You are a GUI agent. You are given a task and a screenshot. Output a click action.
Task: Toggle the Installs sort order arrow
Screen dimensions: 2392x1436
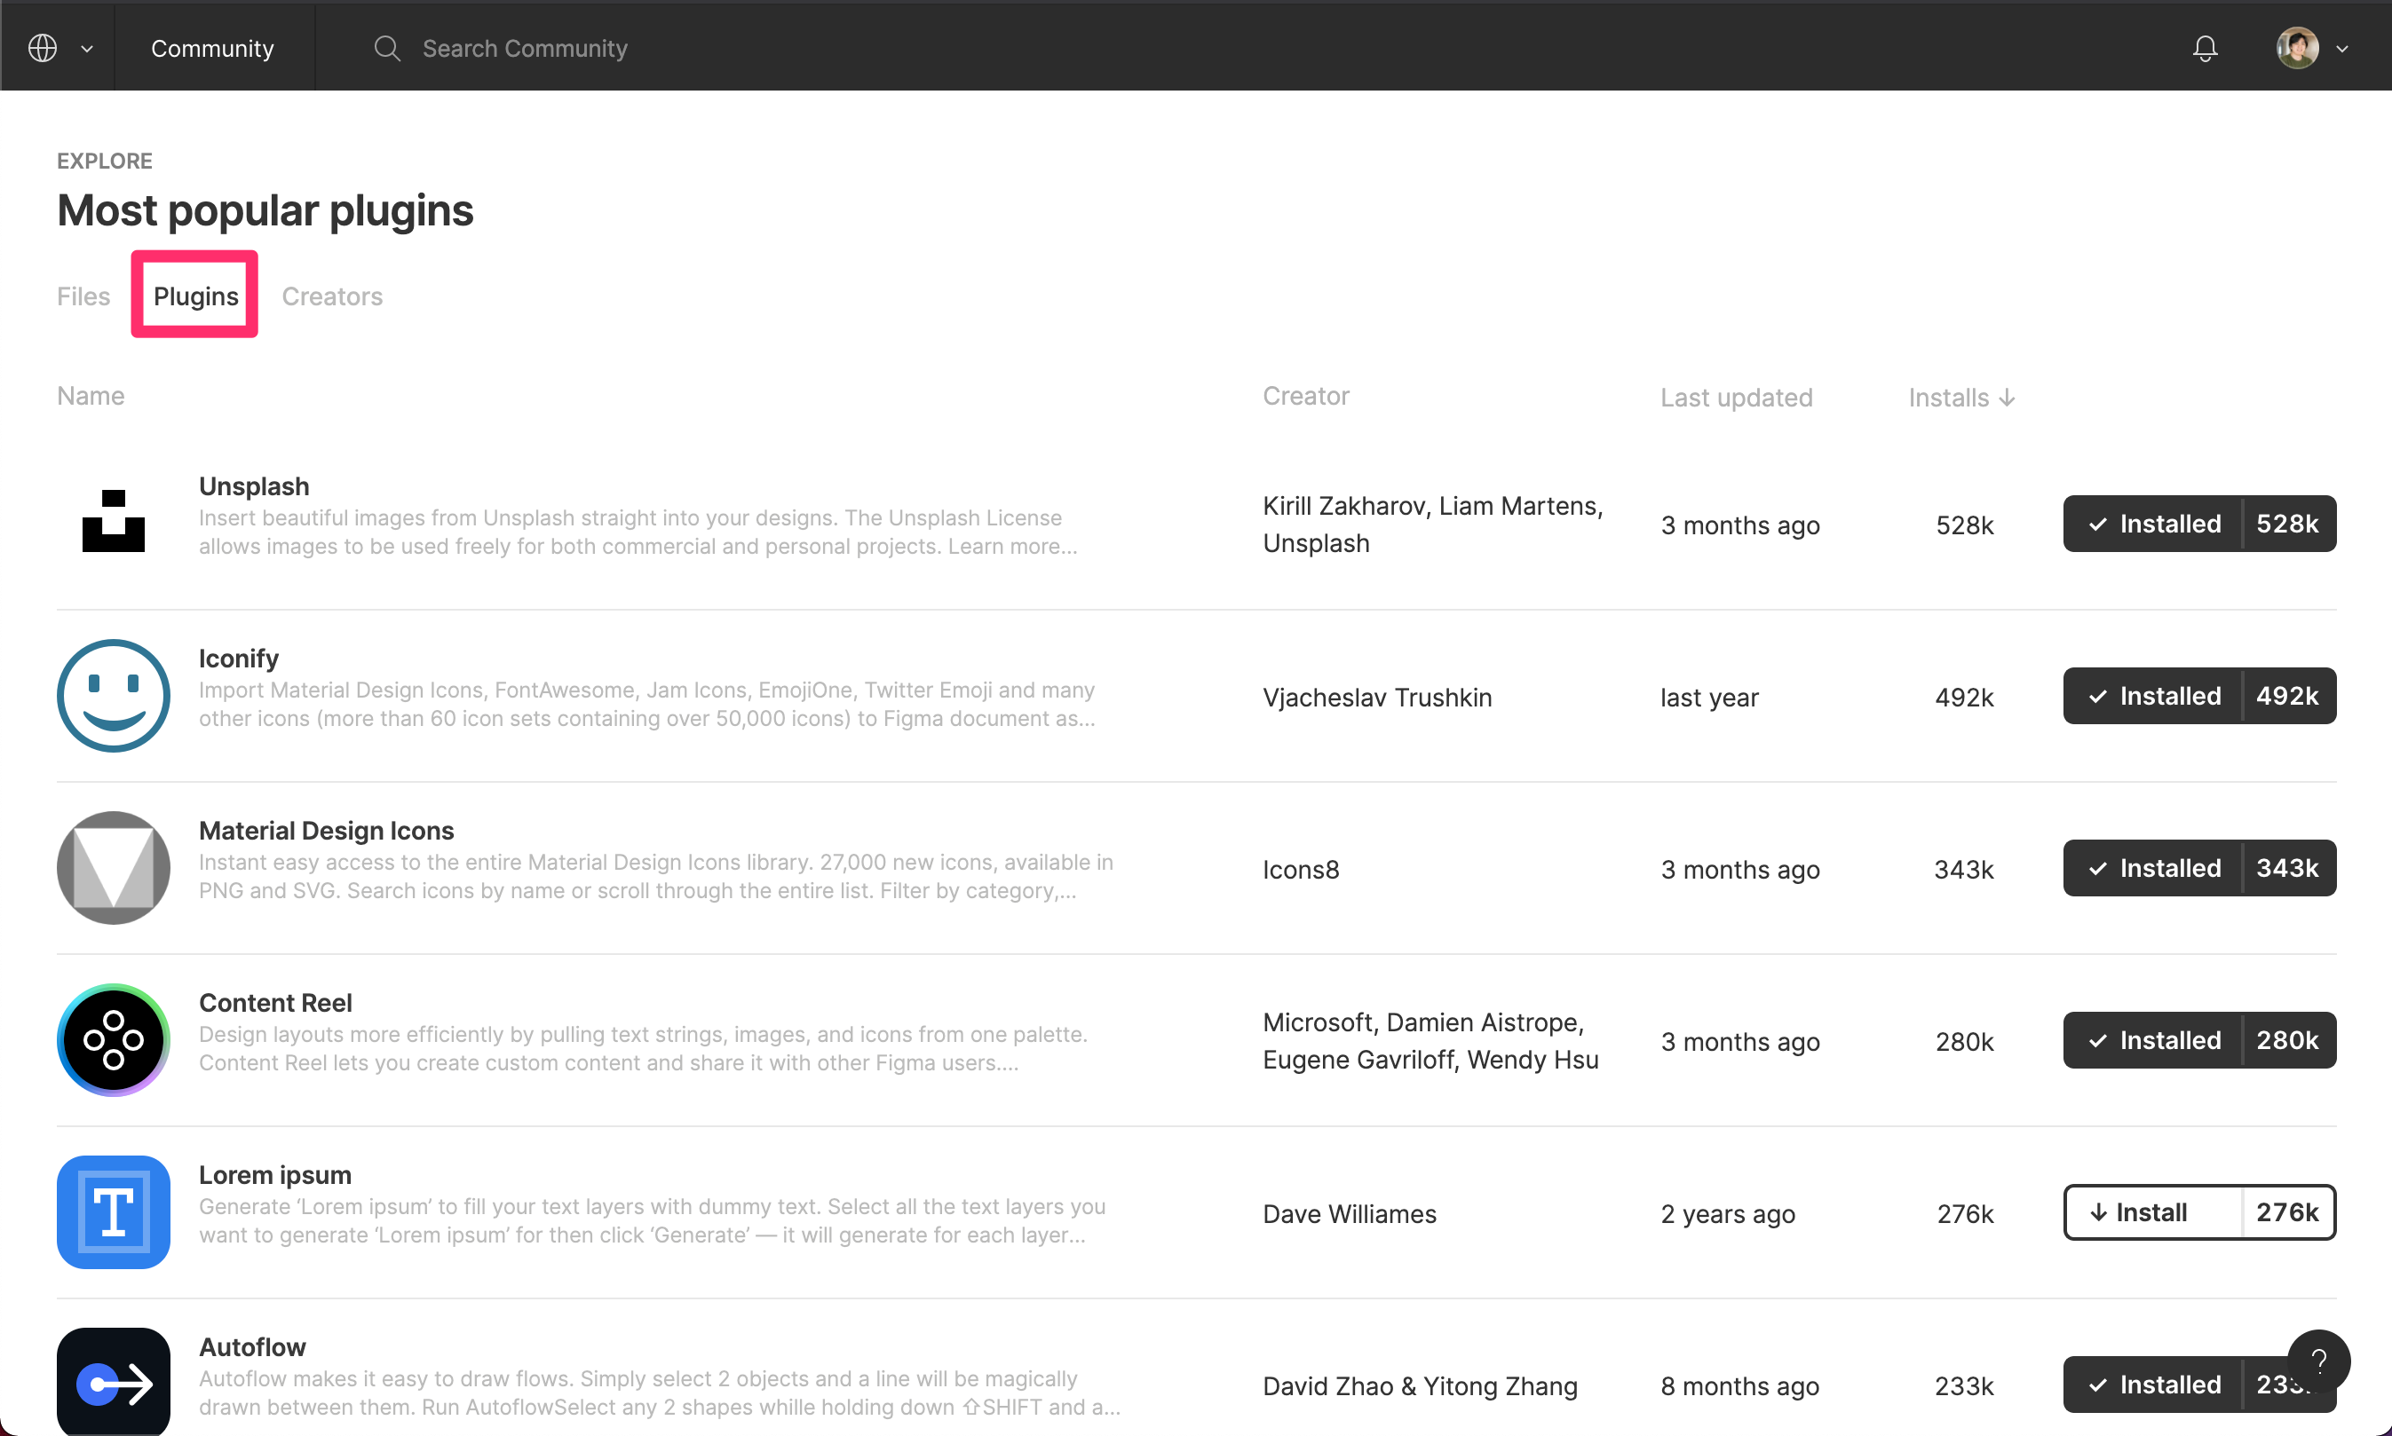tap(2008, 397)
